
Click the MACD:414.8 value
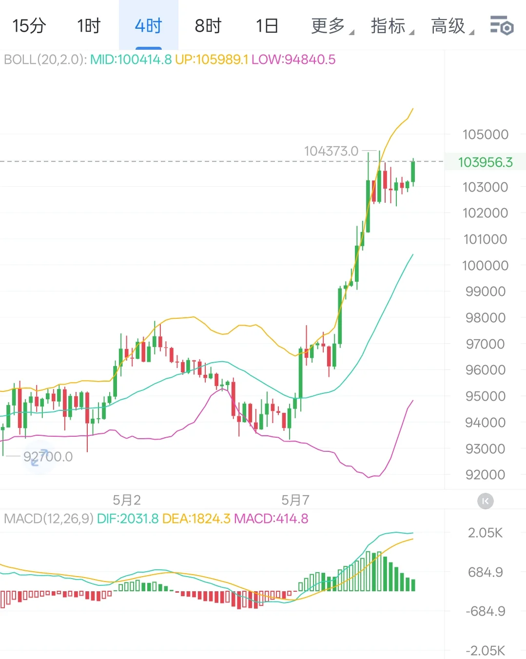pos(271,519)
